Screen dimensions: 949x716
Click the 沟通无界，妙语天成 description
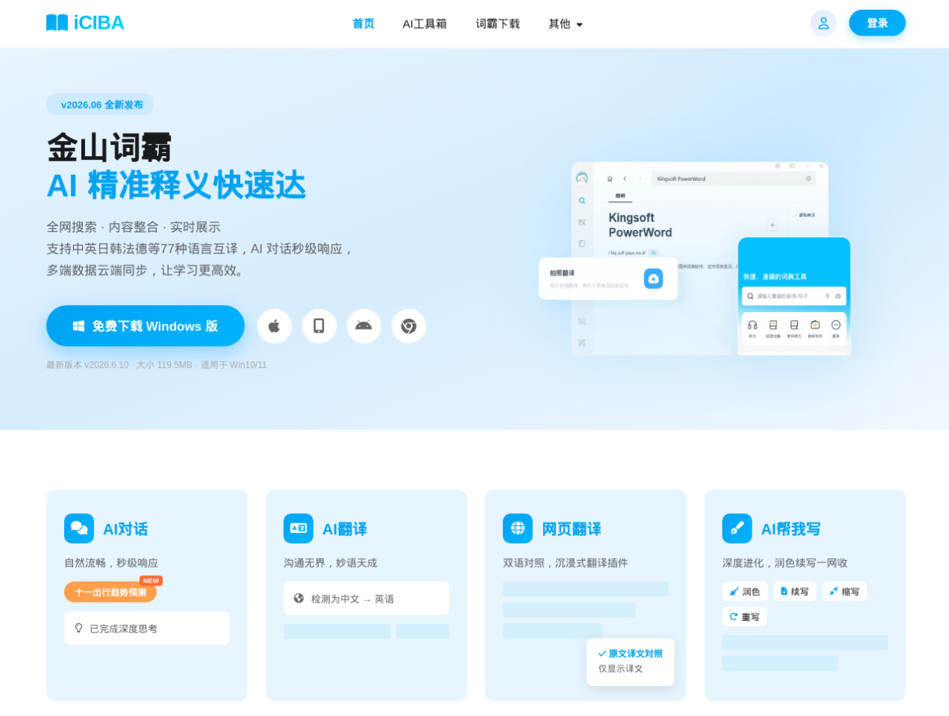331,563
